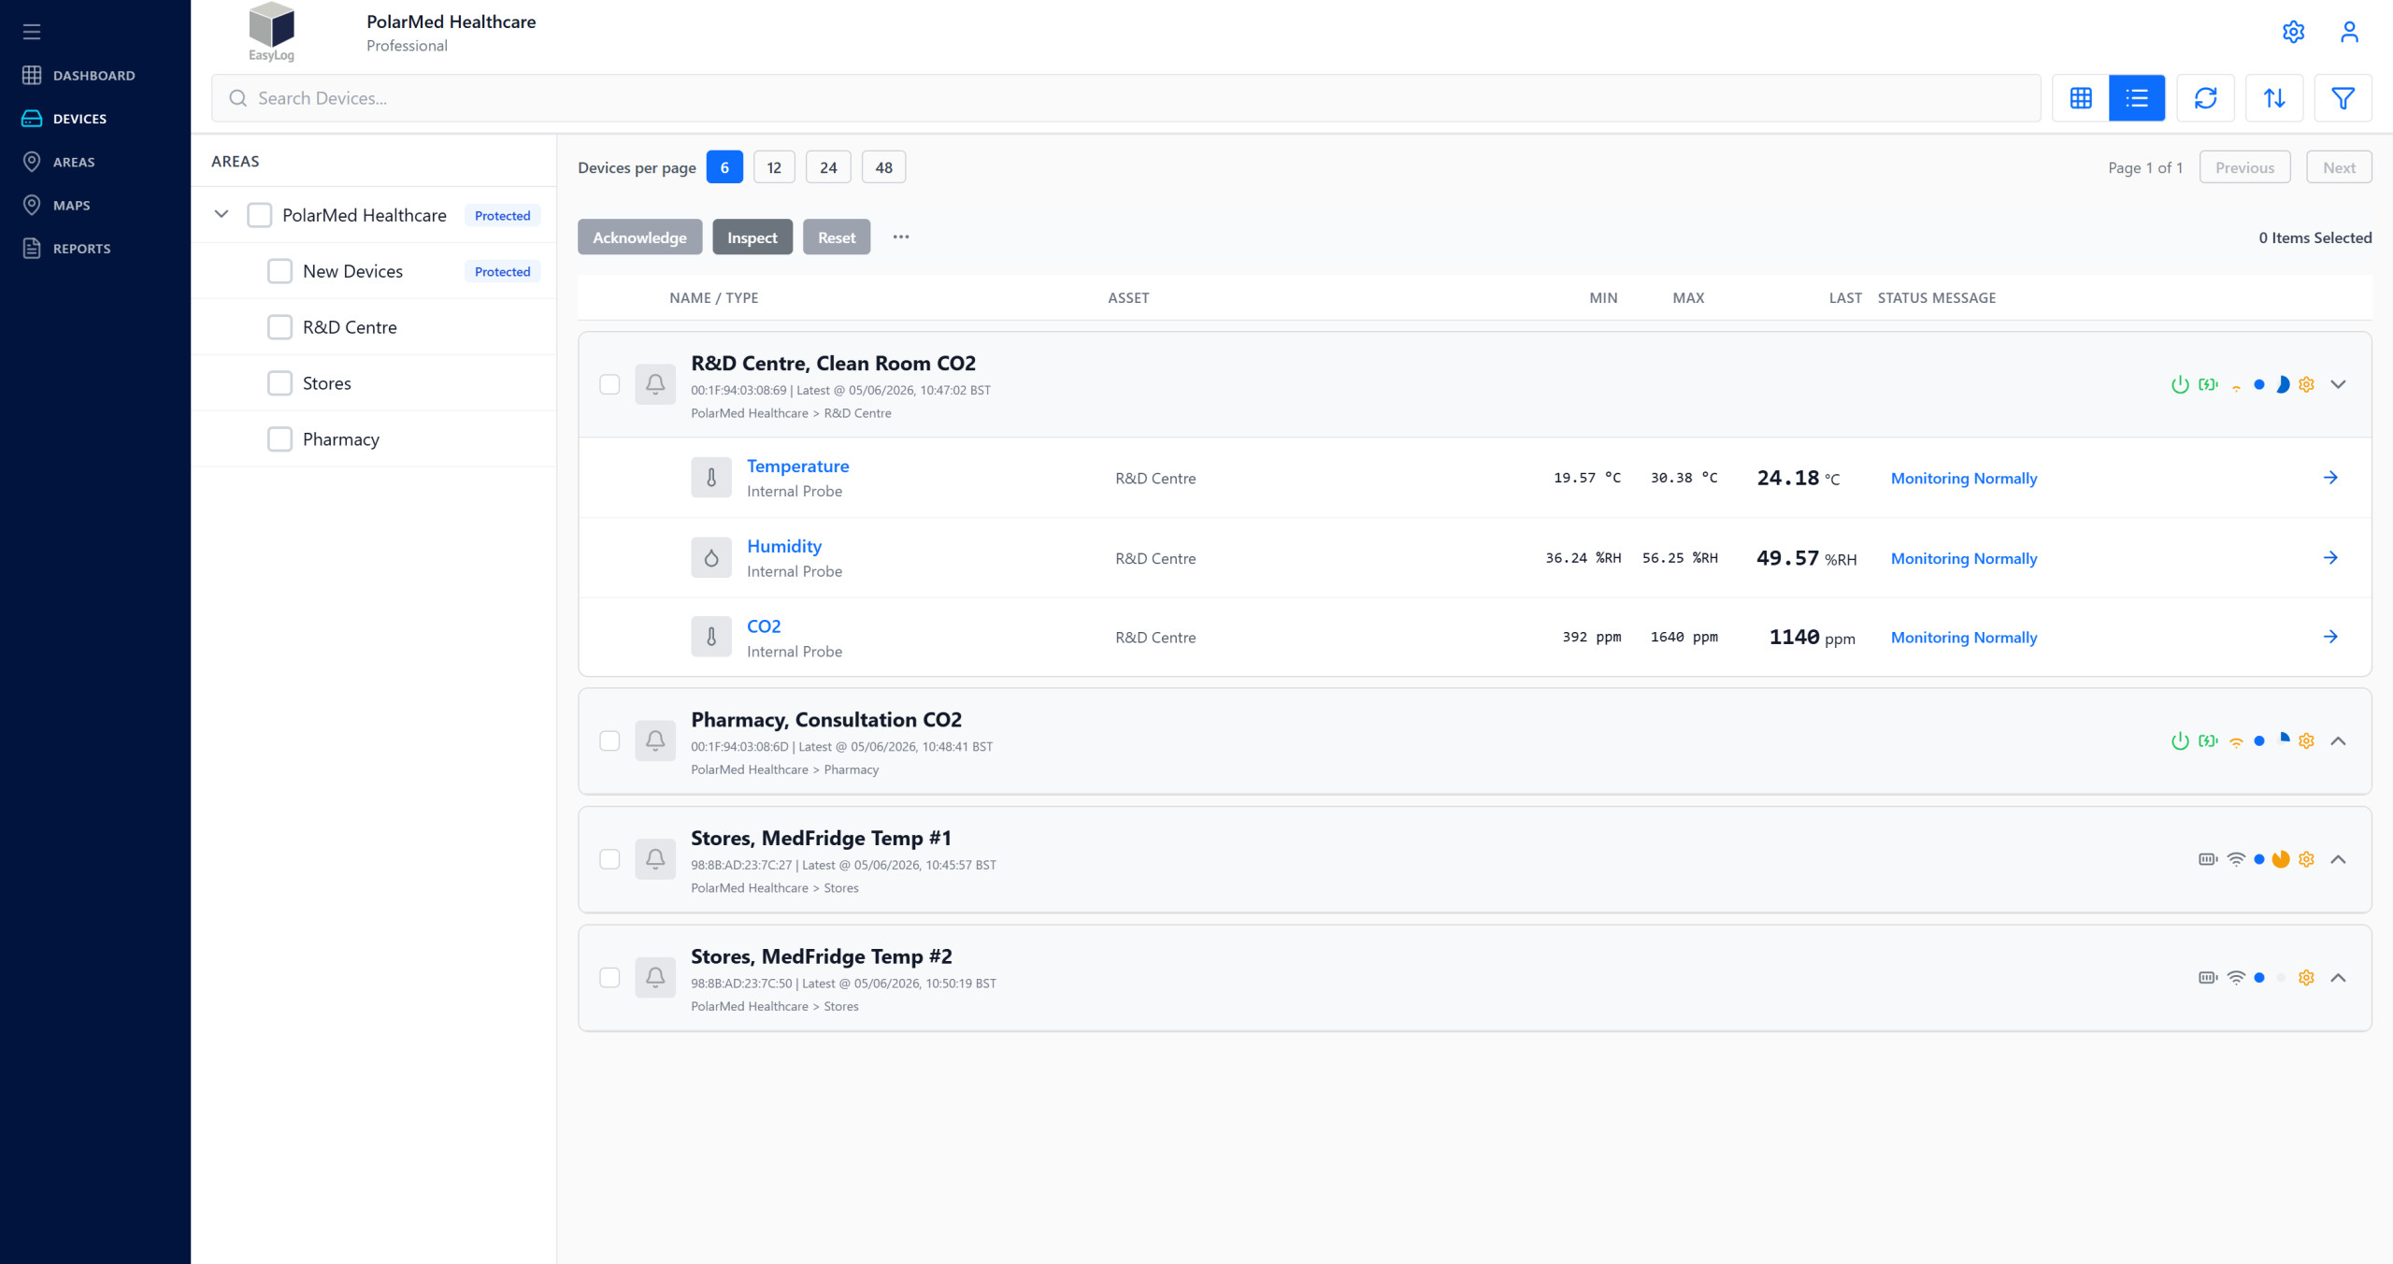
Task: Click the bell icon for MedFridge Temp #1
Action: coord(655,858)
